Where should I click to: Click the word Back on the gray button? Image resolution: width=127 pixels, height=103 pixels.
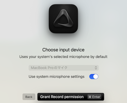pos(29,97)
